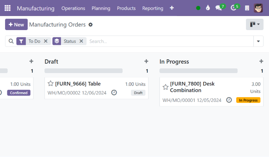Open the apps grid home menu
Screen dimensions: 269x157
[8, 8]
